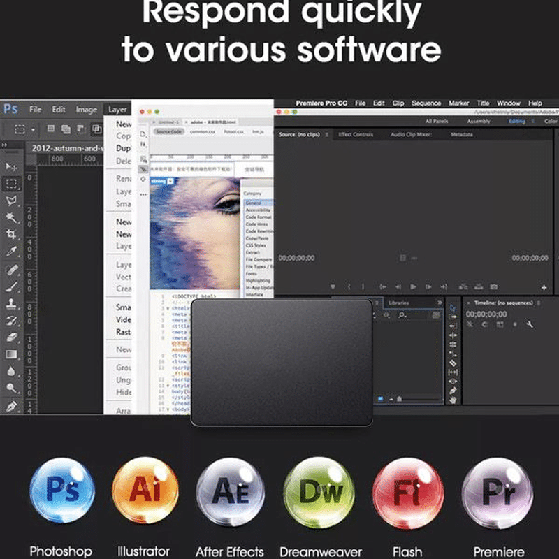Show hidden panels next to Libraries tab

(x=440, y=303)
